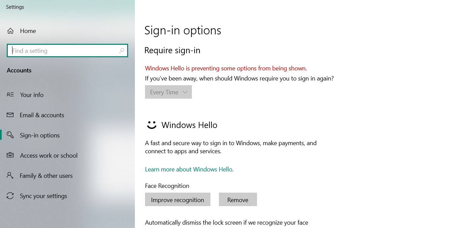Remove face recognition with Remove button
Screen dimensions: 458x228
[x=238, y=200]
